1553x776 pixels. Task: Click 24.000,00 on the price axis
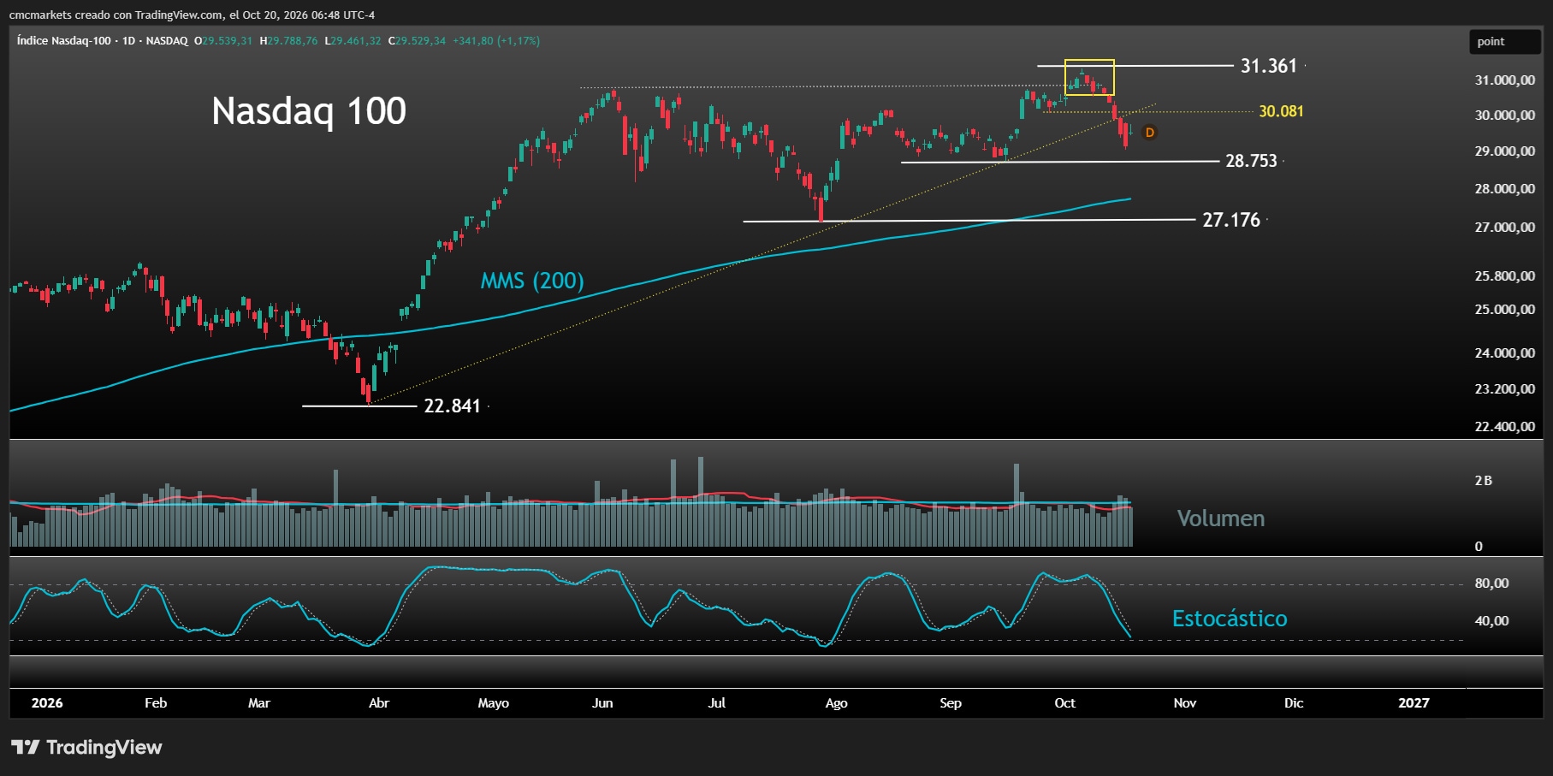(1505, 352)
